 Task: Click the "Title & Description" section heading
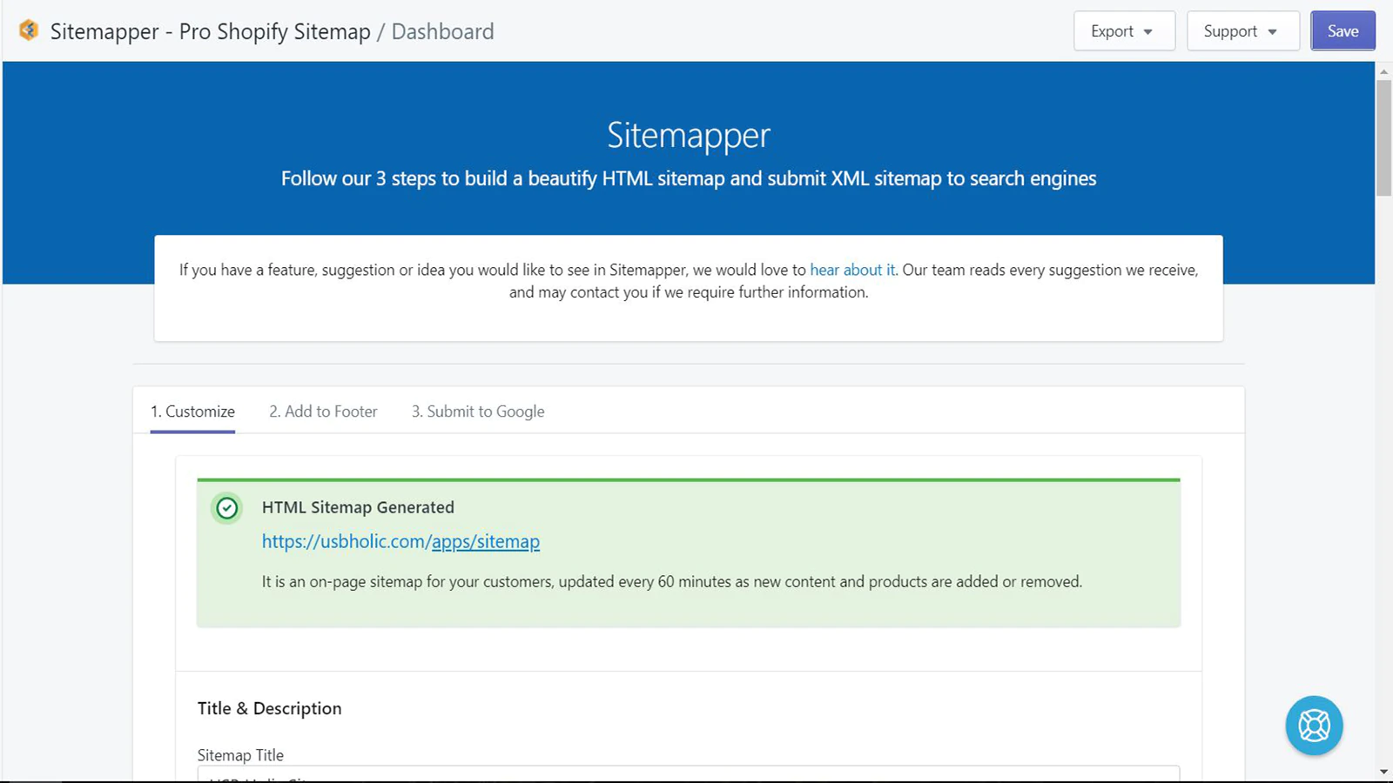(269, 708)
